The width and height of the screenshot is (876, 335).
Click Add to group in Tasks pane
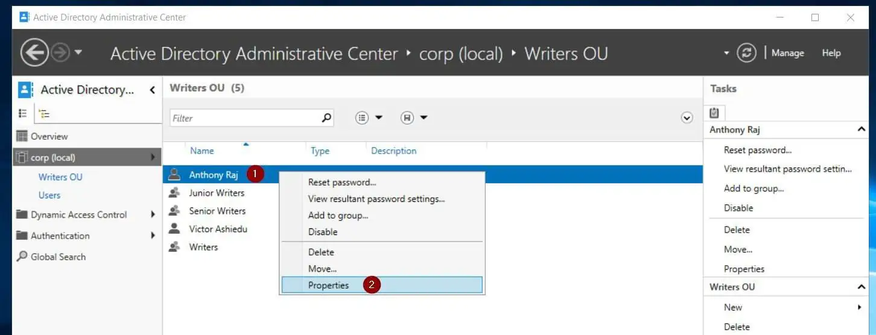coord(754,189)
